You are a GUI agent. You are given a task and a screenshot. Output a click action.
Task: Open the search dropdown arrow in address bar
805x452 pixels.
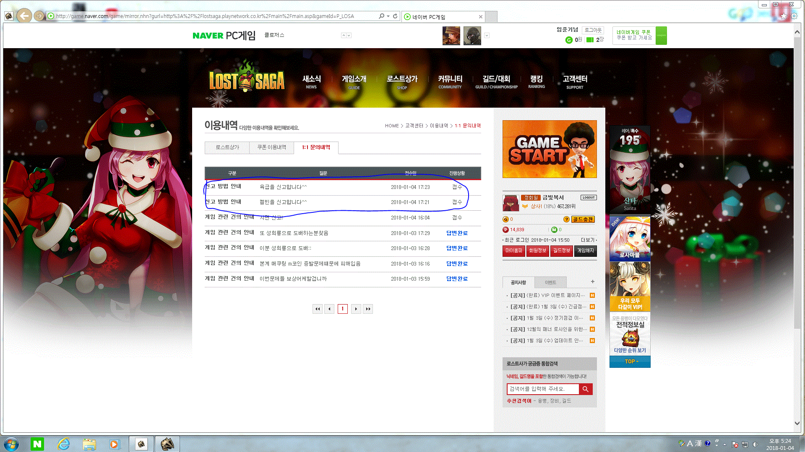coord(388,16)
